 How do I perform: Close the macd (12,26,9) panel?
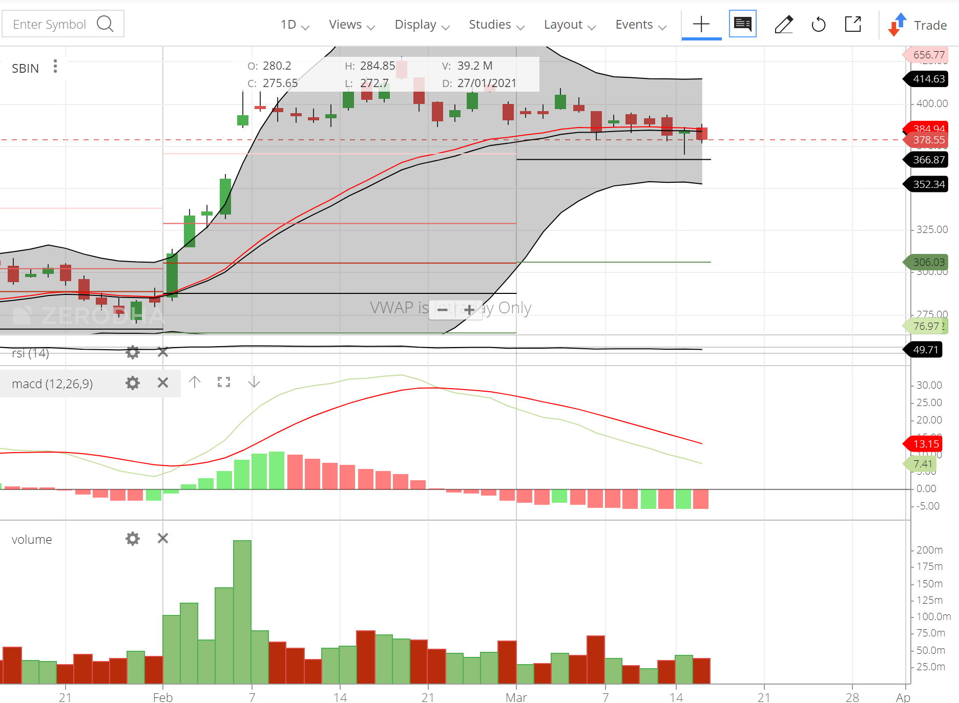coord(163,383)
